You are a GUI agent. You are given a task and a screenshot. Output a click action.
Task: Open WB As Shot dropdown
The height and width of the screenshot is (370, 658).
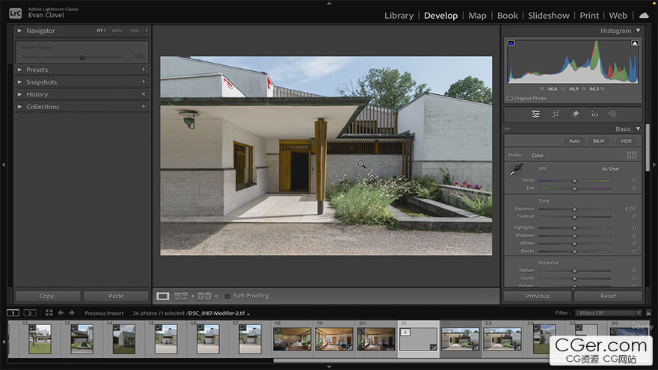(613, 169)
